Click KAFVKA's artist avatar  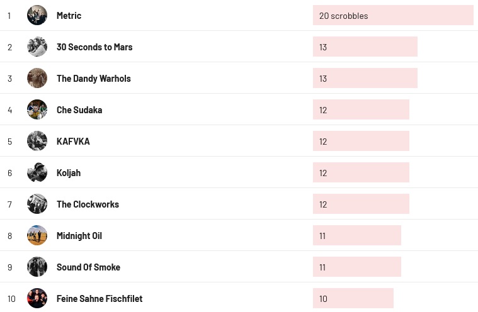pyautogui.click(x=37, y=141)
